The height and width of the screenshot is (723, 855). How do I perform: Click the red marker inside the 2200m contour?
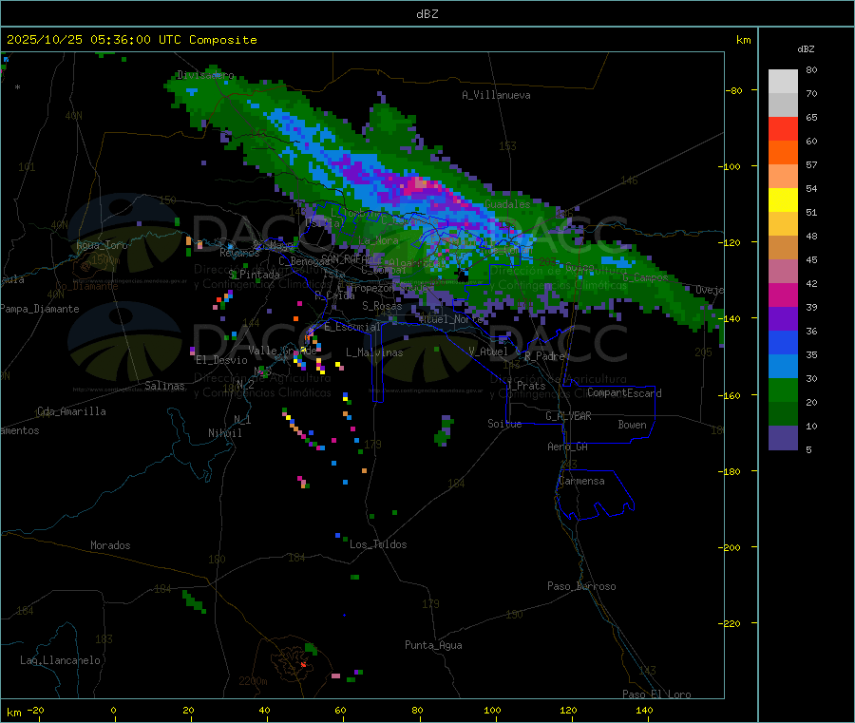tap(303, 664)
